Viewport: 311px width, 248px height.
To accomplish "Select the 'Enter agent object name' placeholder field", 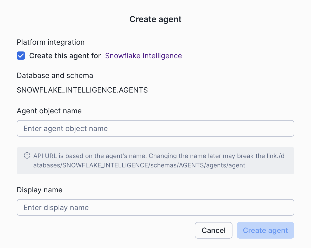I will coord(155,128).
